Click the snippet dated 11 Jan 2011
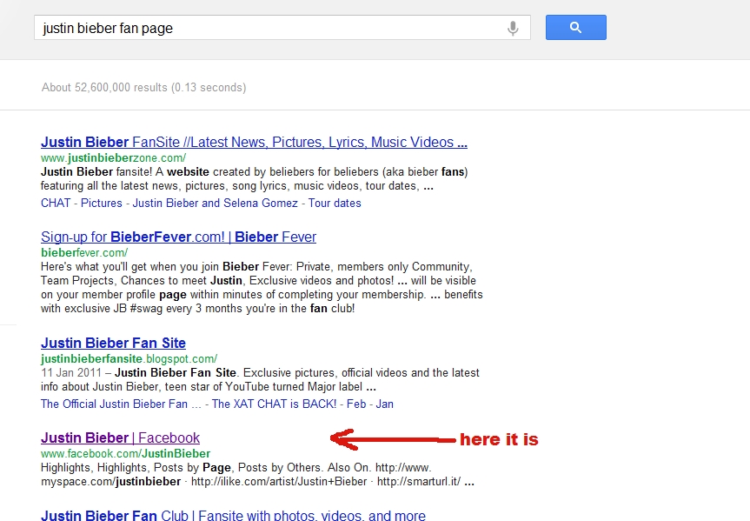 point(260,380)
